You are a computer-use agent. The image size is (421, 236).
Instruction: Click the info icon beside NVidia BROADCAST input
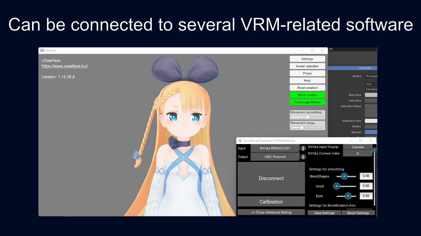(x=303, y=148)
